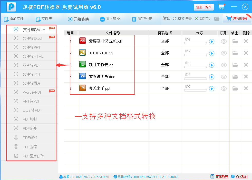The image size is (252, 180).
Task: Stop conversion with 停止转换
Action: [110, 19]
